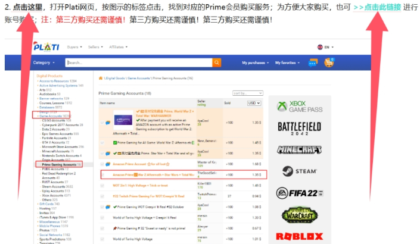
Task: Select Xbox Accounts category
Action: click(x=53, y=195)
